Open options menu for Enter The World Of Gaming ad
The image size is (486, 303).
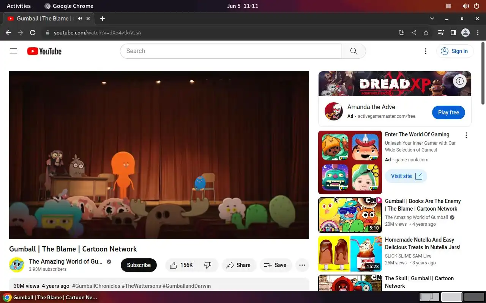pyautogui.click(x=466, y=135)
